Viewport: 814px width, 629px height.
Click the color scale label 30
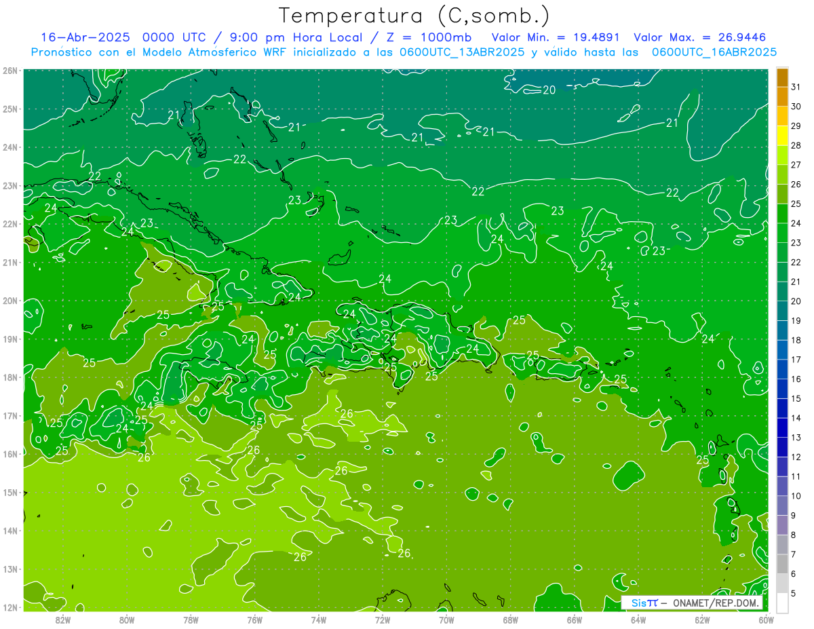pos(796,107)
